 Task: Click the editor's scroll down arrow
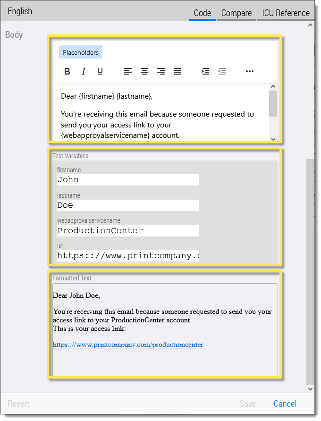pyautogui.click(x=273, y=139)
